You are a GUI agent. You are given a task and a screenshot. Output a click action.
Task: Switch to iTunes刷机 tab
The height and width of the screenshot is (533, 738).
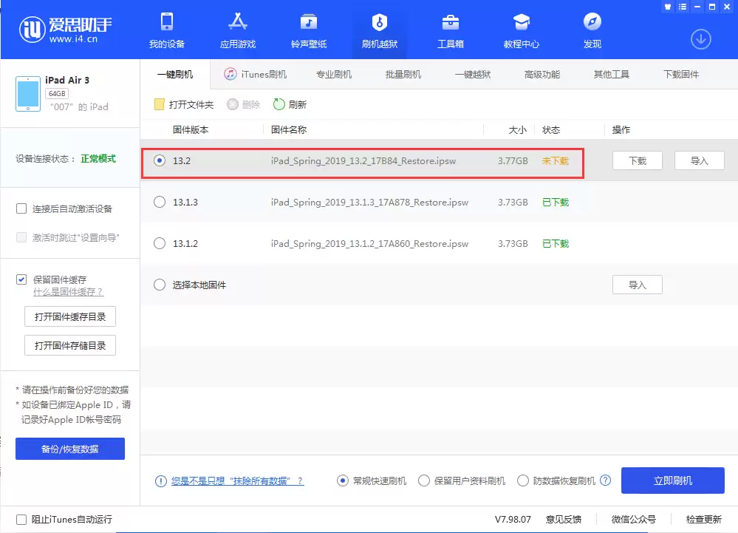255,75
